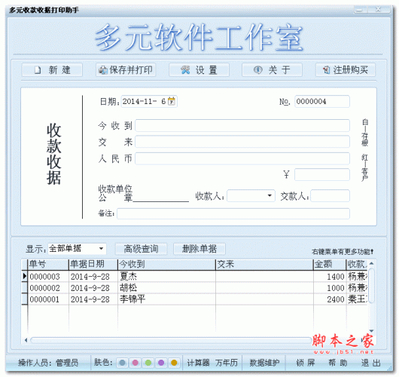
Task: Click the name 李锦平 in table
Action: 132,299
